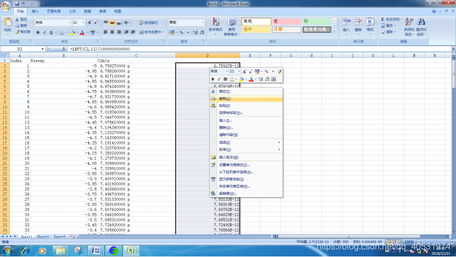456x257 pixels.
Task: Click the Office Button logo
Action: [x=6, y=6]
